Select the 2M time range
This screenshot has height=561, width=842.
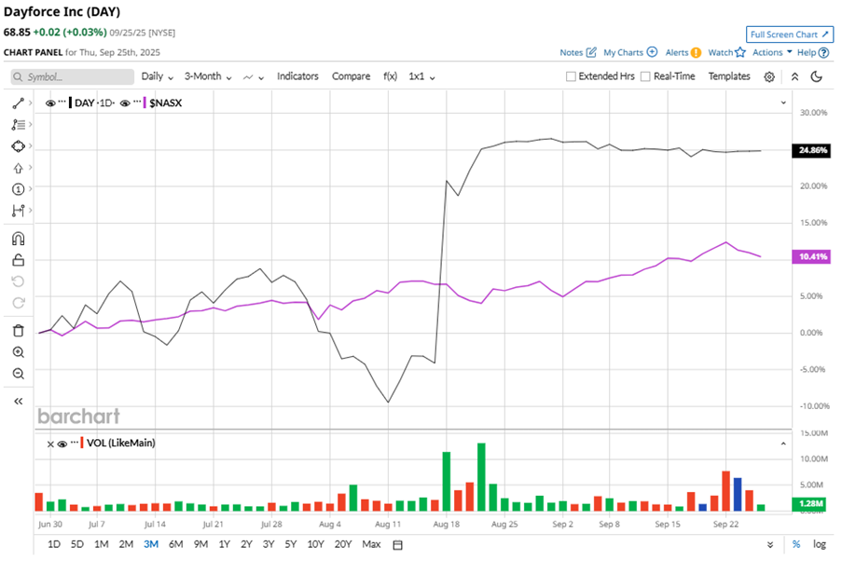point(126,544)
